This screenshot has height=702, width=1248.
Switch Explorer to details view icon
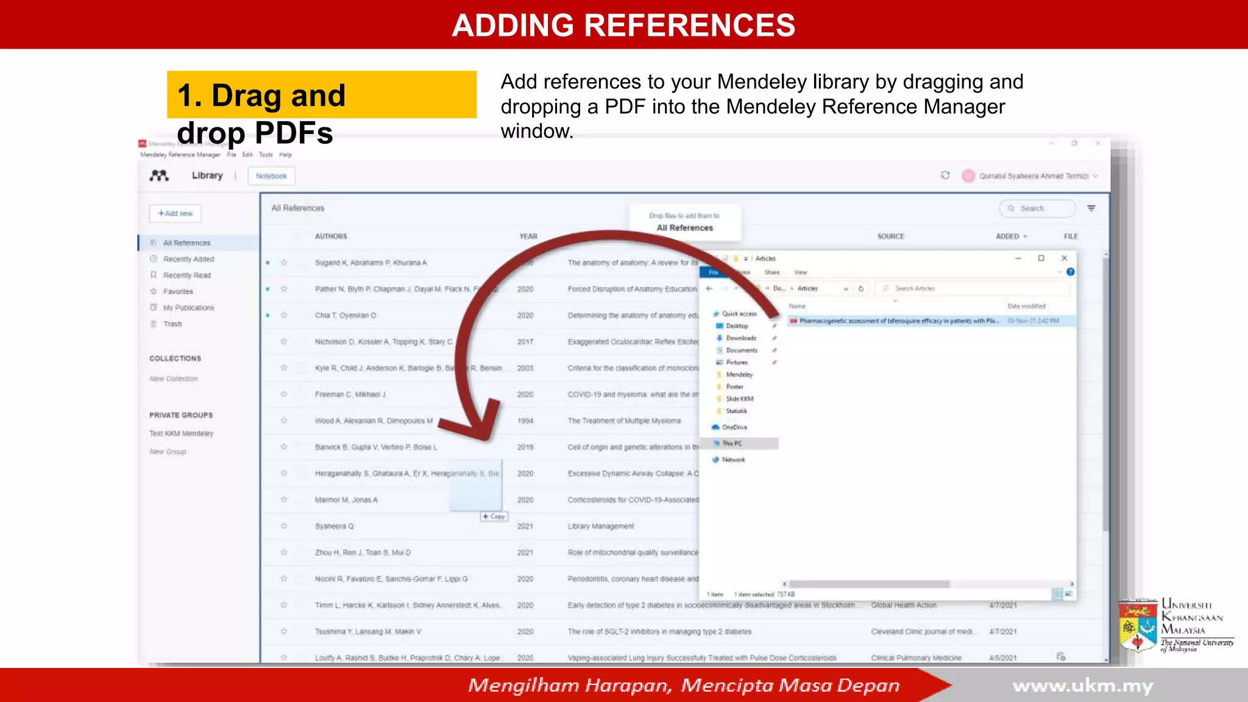pyautogui.click(x=1058, y=594)
